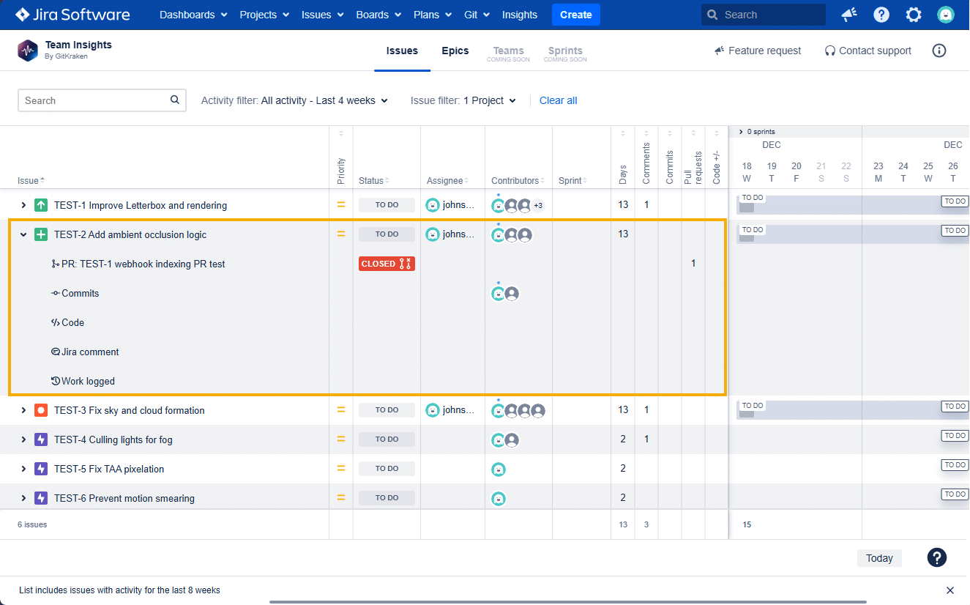The image size is (970, 605).
Task: Expand the TEST-4 issue row
Action: [23, 439]
